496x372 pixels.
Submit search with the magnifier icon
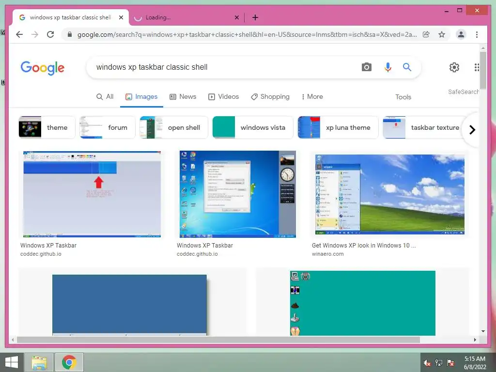point(407,67)
